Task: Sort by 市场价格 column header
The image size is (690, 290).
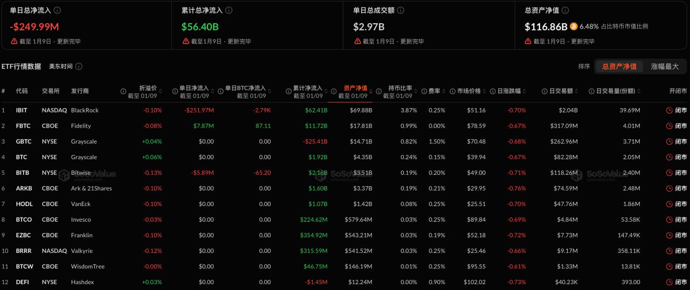Action: 468,91
